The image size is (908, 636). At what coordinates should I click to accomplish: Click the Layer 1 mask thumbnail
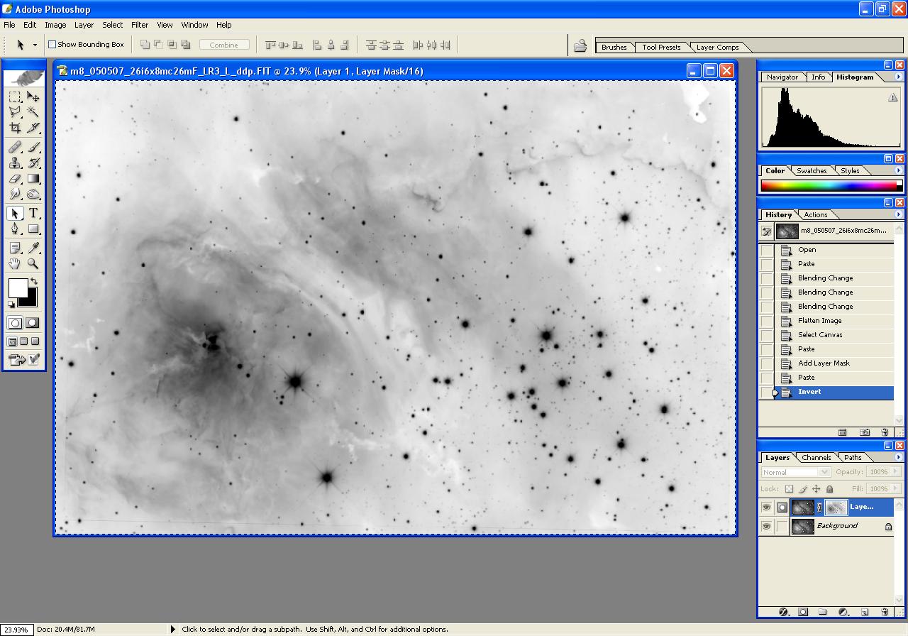[836, 508]
